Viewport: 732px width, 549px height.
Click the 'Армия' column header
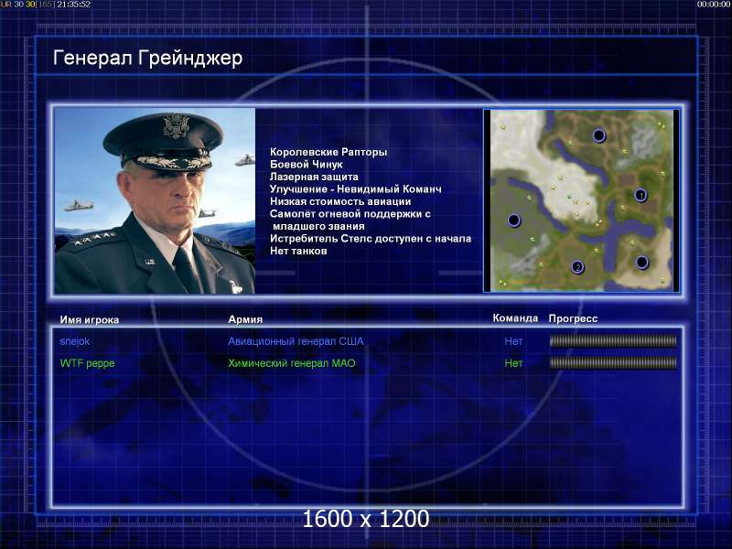pyautogui.click(x=245, y=319)
